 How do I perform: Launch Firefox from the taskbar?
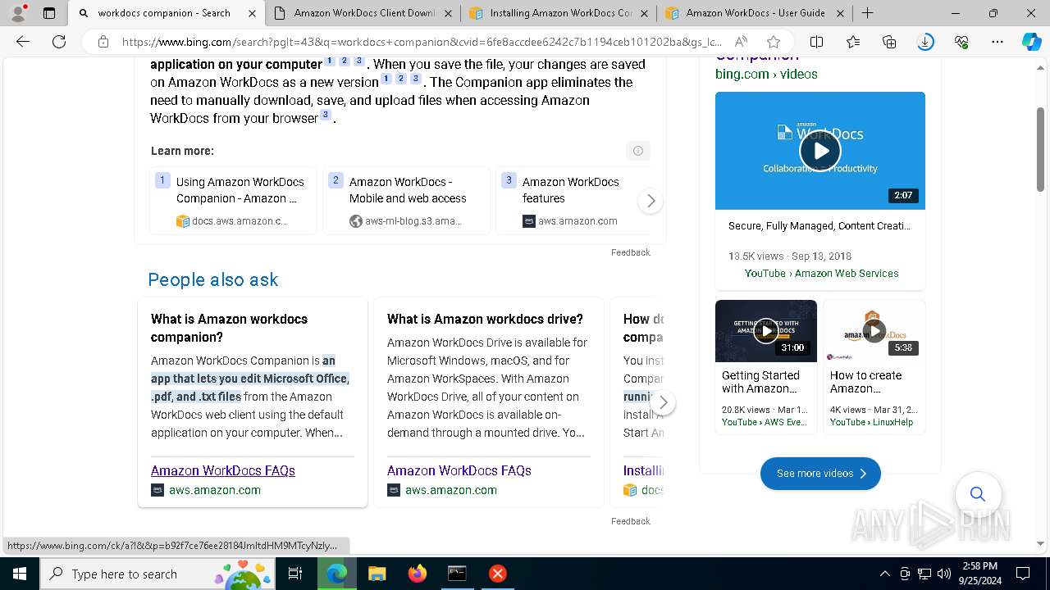click(x=417, y=574)
